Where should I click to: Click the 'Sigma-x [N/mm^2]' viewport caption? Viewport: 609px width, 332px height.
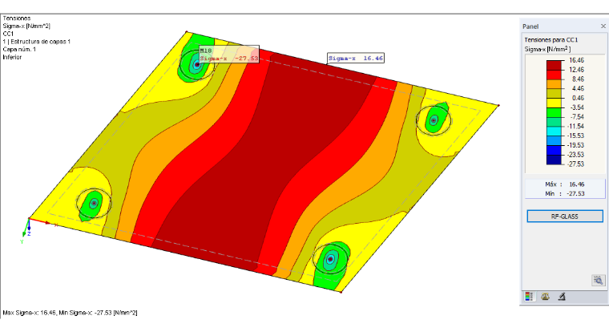pos(26,26)
